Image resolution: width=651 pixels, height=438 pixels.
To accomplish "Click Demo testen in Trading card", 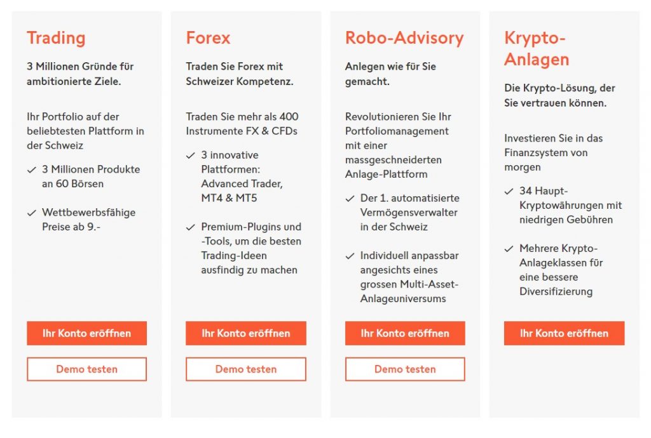I will click(x=86, y=369).
